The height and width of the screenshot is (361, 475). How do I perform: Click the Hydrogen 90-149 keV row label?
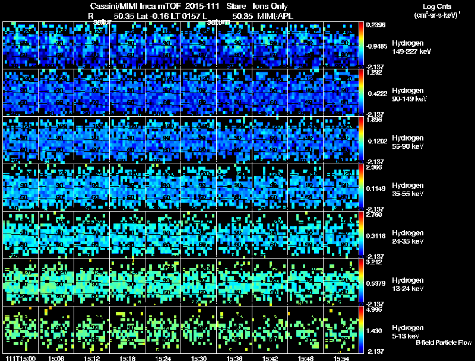click(x=409, y=95)
